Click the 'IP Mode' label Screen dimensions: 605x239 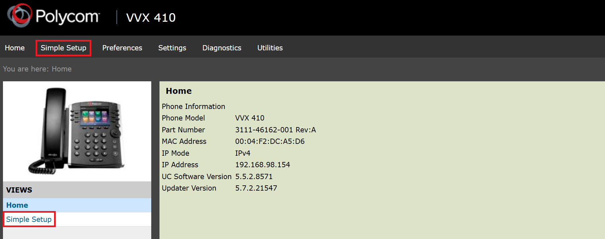(x=176, y=153)
